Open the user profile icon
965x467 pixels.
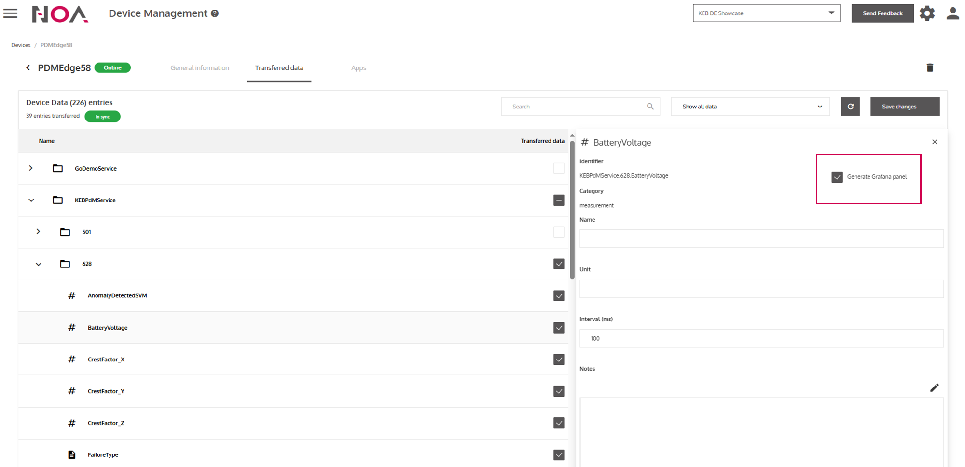pyautogui.click(x=952, y=13)
